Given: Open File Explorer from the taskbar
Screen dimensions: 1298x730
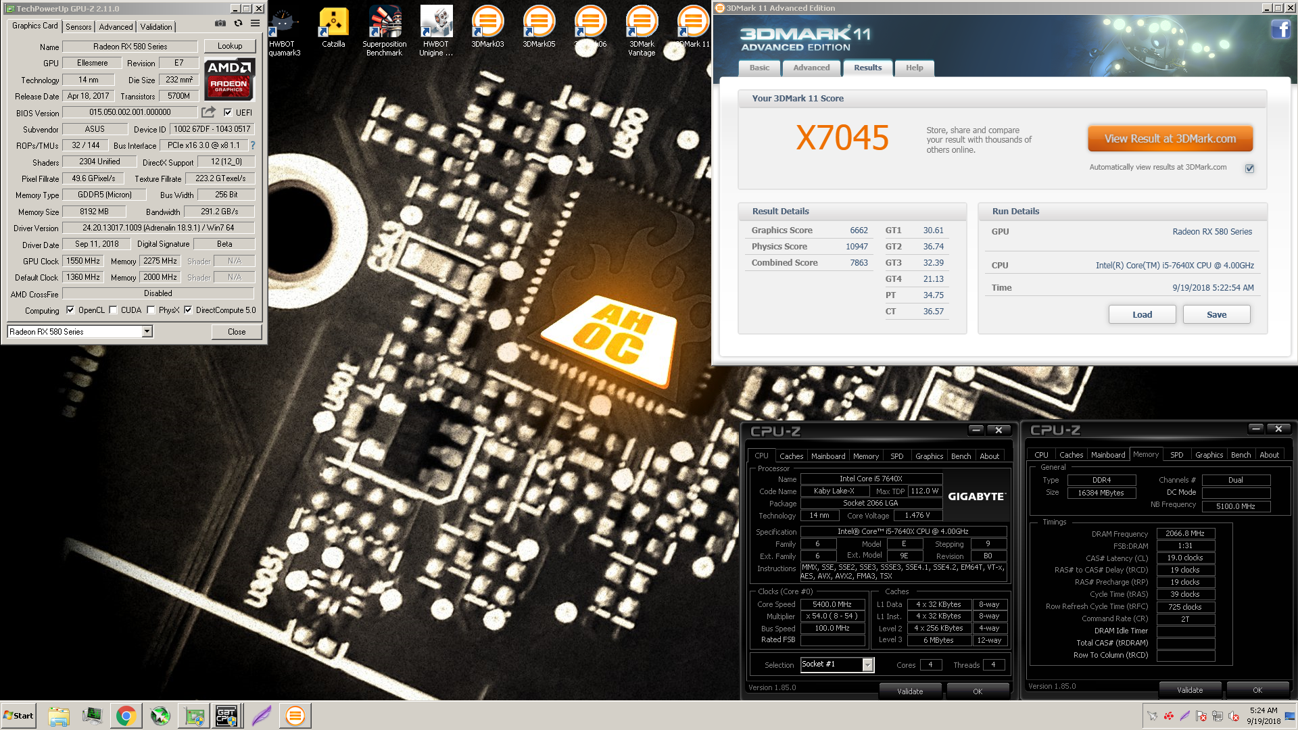Looking at the screenshot, I should (x=59, y=716).
